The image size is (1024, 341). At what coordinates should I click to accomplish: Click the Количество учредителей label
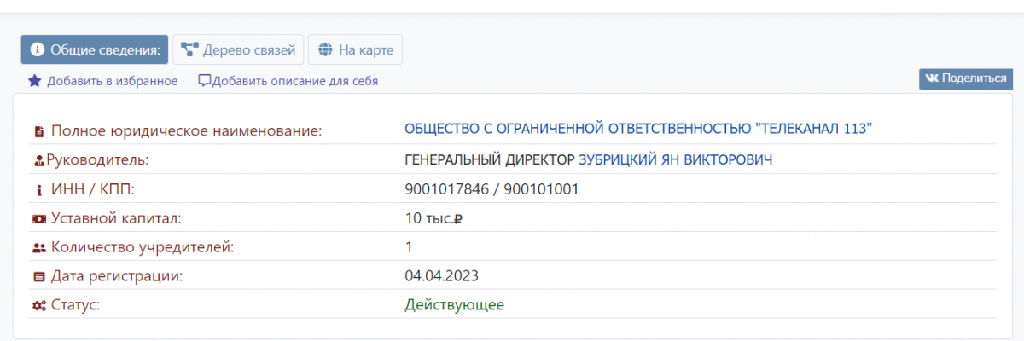pyautogui.click(x=143, y=247)
